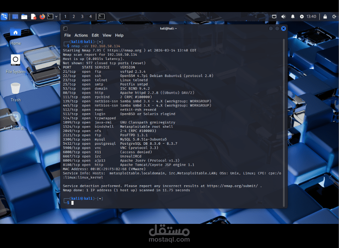Click the 22/tcp ssh row
The height and width of the screenshot is (248, 339).
tap(138, 76)
